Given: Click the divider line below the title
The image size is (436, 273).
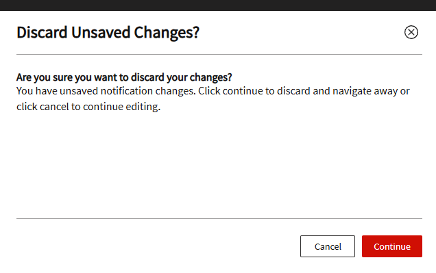Looking at the screenshot, I should click(x=219, y=54).
